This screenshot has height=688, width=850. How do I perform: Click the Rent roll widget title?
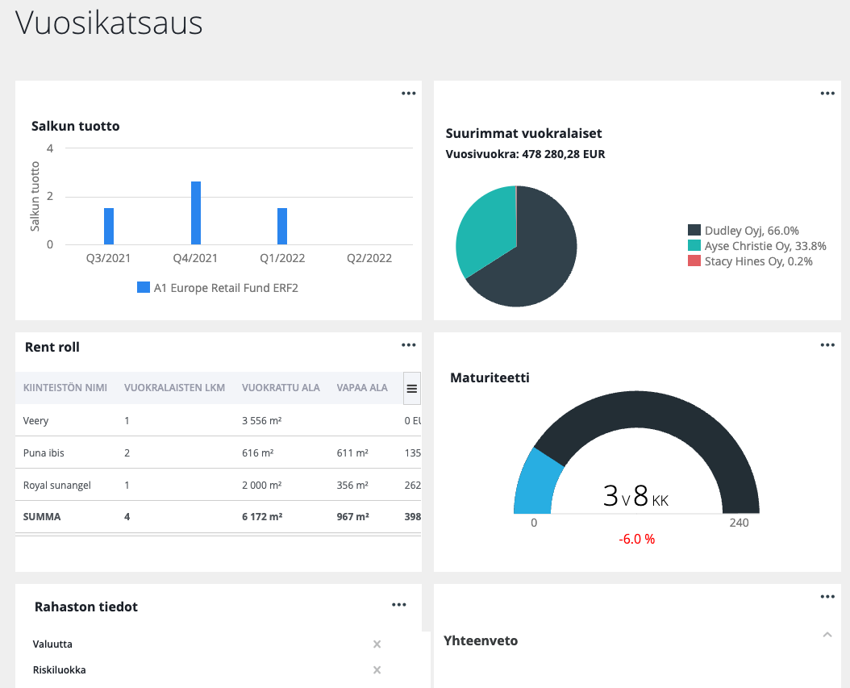(52, 347)
